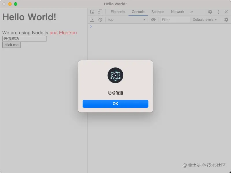Confirm the dialog with OK

click(115, 104)
